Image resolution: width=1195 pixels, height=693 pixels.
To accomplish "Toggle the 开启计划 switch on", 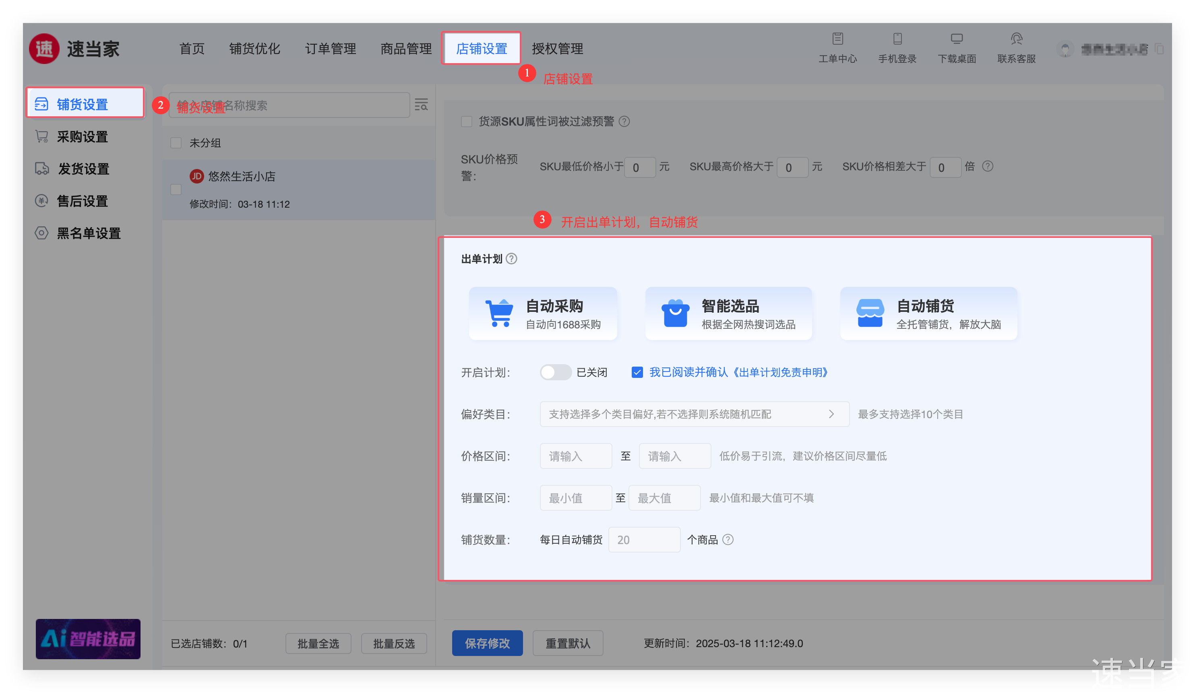I will tap(555, 372).
